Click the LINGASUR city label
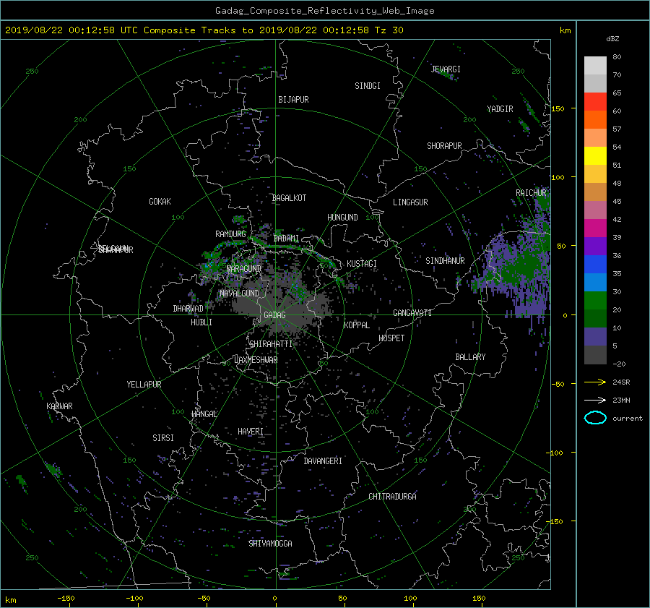Image resolution: width=650 pixels, height=608 pixels. [x=410, y=202]
